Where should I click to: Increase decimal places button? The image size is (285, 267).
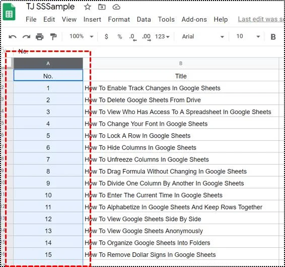click(147, 37)
